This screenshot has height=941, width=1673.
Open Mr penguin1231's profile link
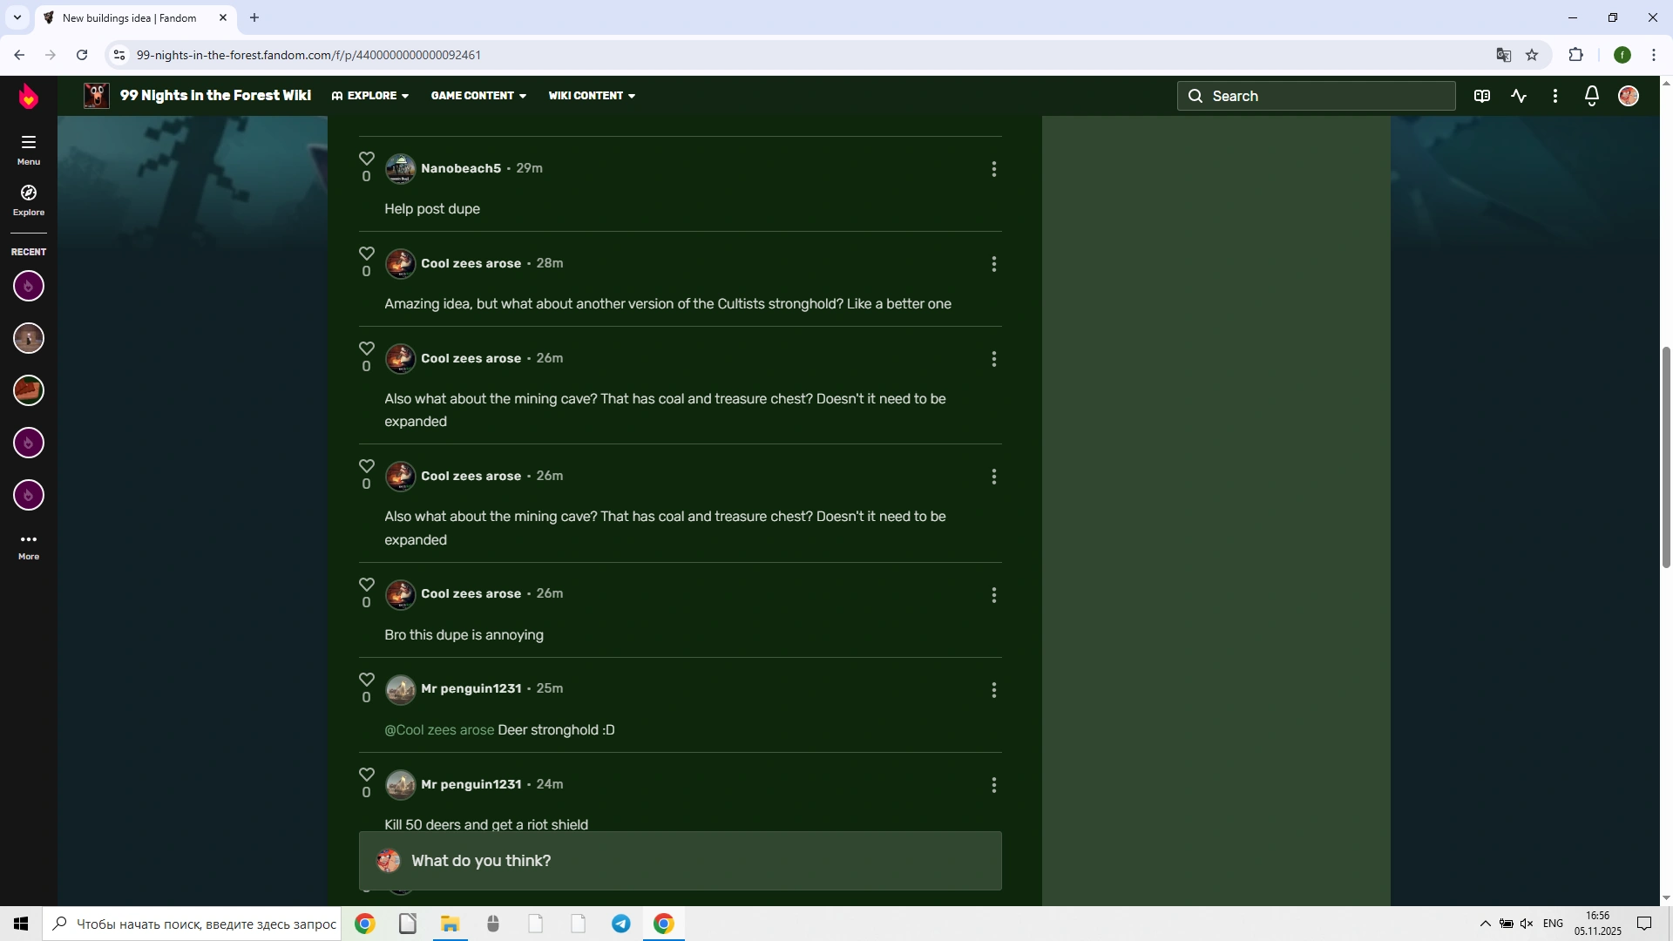point(471,688)
